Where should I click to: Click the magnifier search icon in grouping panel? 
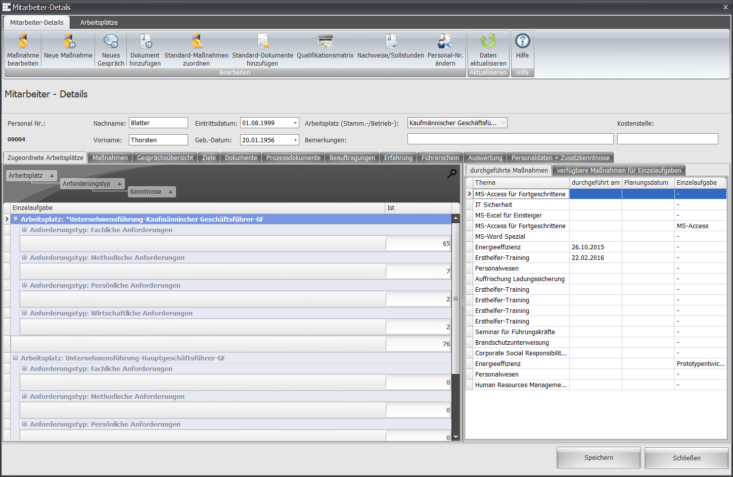pyautogui.click(x=451, y=174)
